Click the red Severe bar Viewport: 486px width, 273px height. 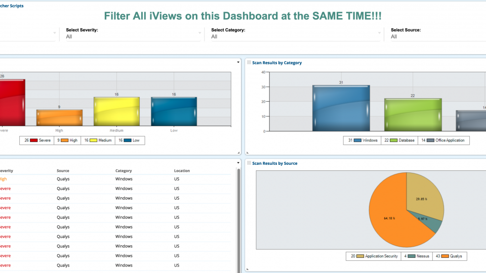[12, 103]
